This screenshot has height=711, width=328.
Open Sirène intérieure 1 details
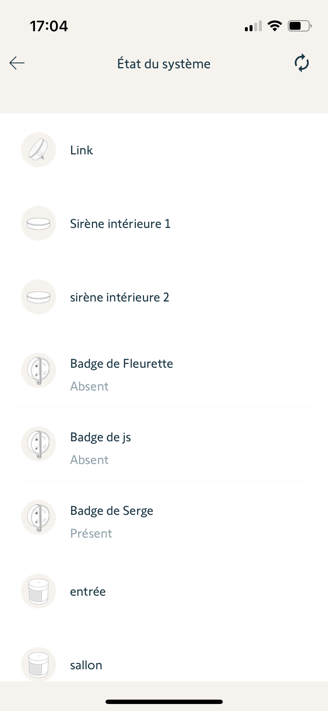pyautogui.click(x=120, y=224)
